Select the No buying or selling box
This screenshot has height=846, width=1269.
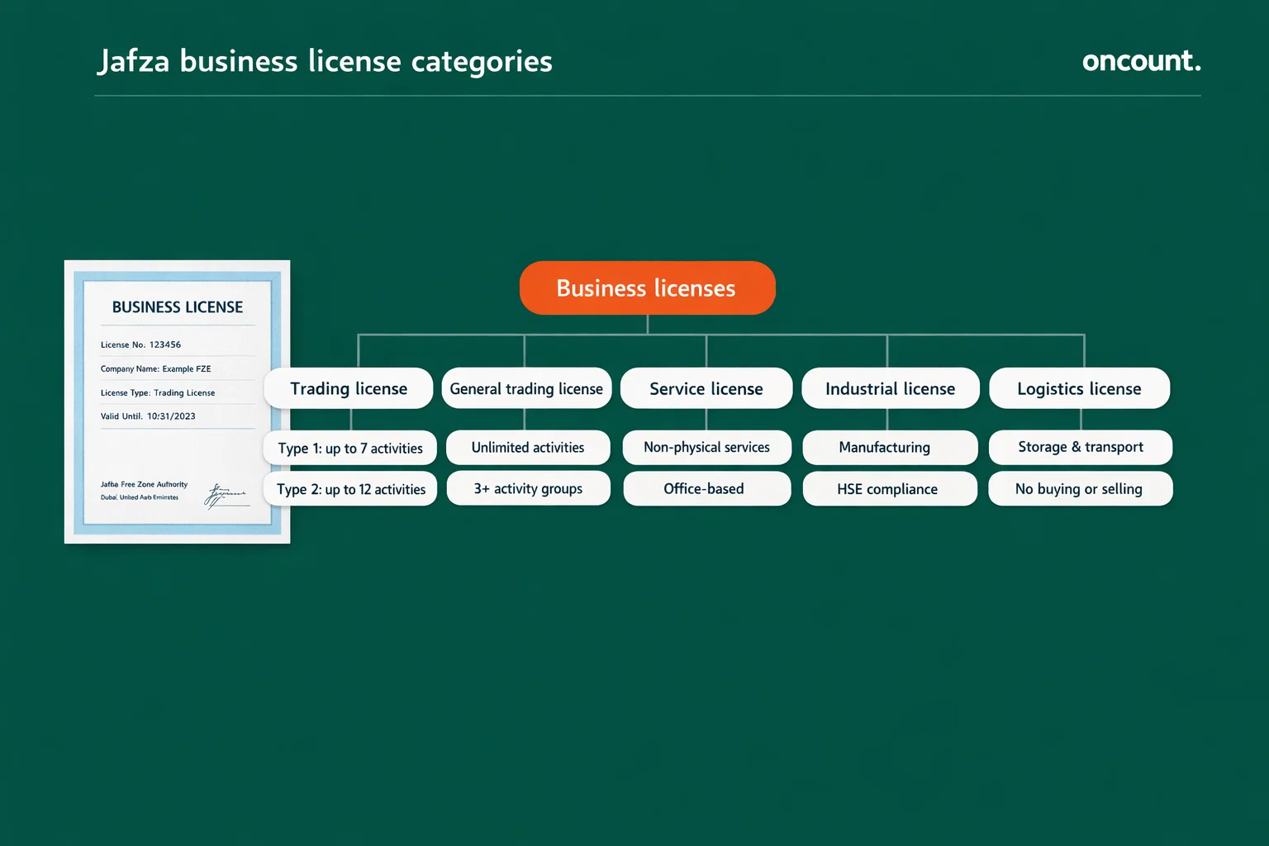click(x=1080, y=488)
